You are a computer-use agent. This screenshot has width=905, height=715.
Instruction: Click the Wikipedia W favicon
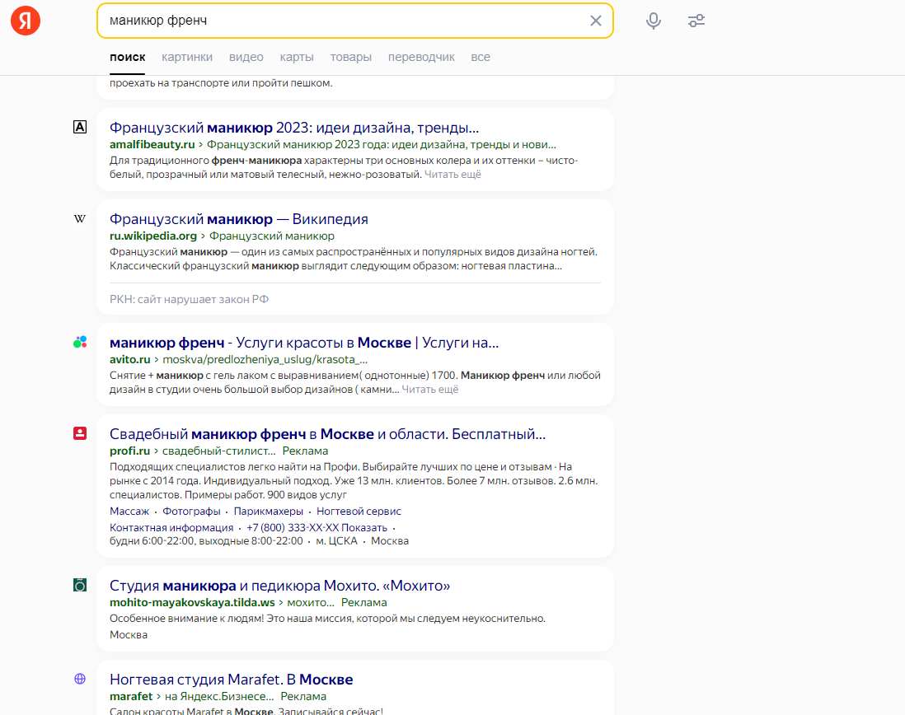pos(80,218)
